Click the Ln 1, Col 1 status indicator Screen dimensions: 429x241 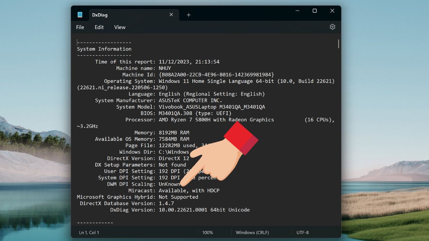click(89, 232)
